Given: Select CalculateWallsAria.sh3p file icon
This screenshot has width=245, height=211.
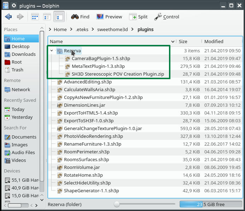Looking at the screenshot, I should 60,90.
